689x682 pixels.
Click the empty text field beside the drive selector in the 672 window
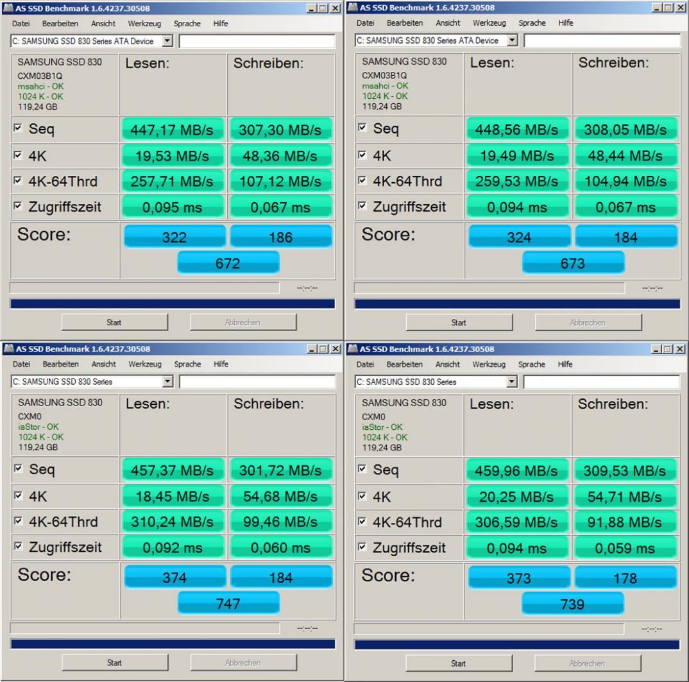pyautogui.click(x=257, y=41)
